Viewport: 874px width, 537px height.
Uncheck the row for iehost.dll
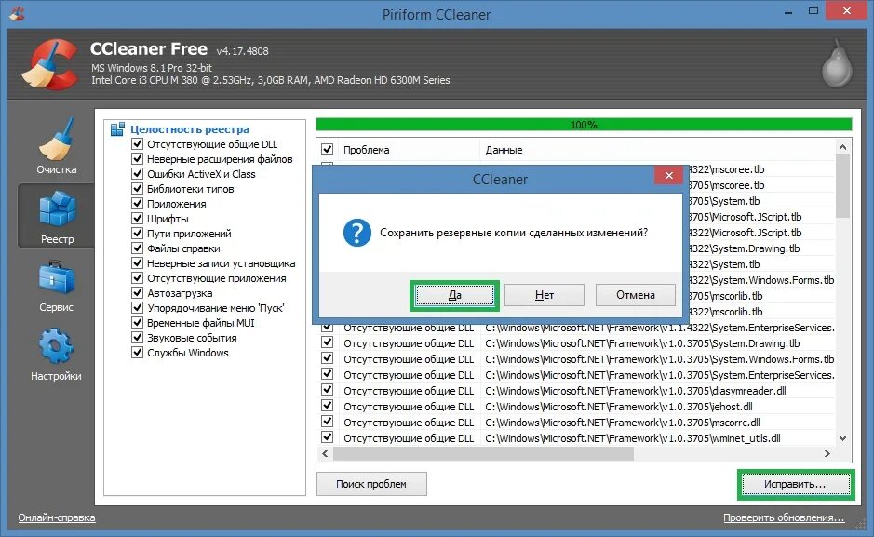click(x=328, y=406)
